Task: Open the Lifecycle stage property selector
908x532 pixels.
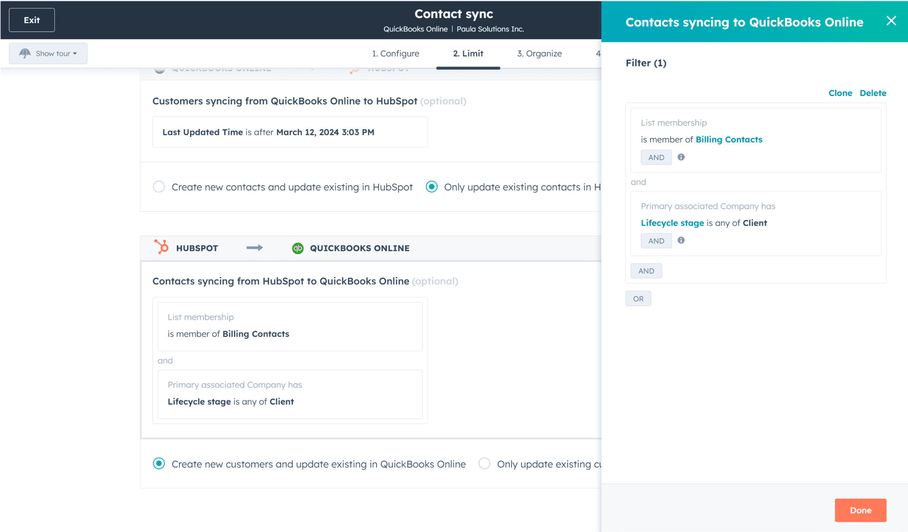Action: click(672, 223)
